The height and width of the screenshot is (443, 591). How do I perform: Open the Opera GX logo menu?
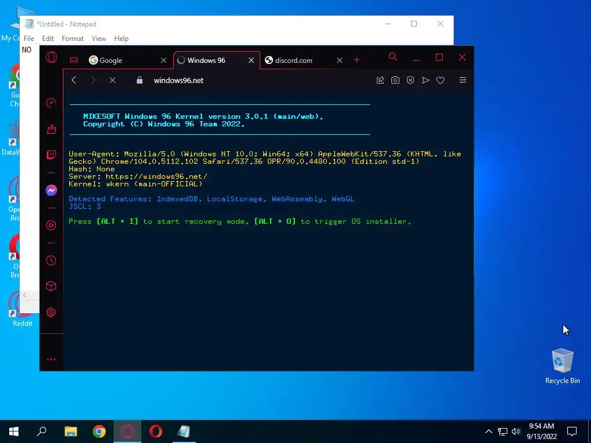[x=51, y=57]
